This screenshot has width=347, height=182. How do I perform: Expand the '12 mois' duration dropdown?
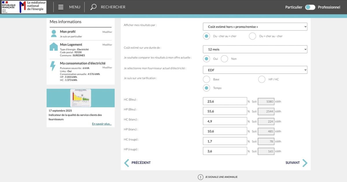pos(255,49)
